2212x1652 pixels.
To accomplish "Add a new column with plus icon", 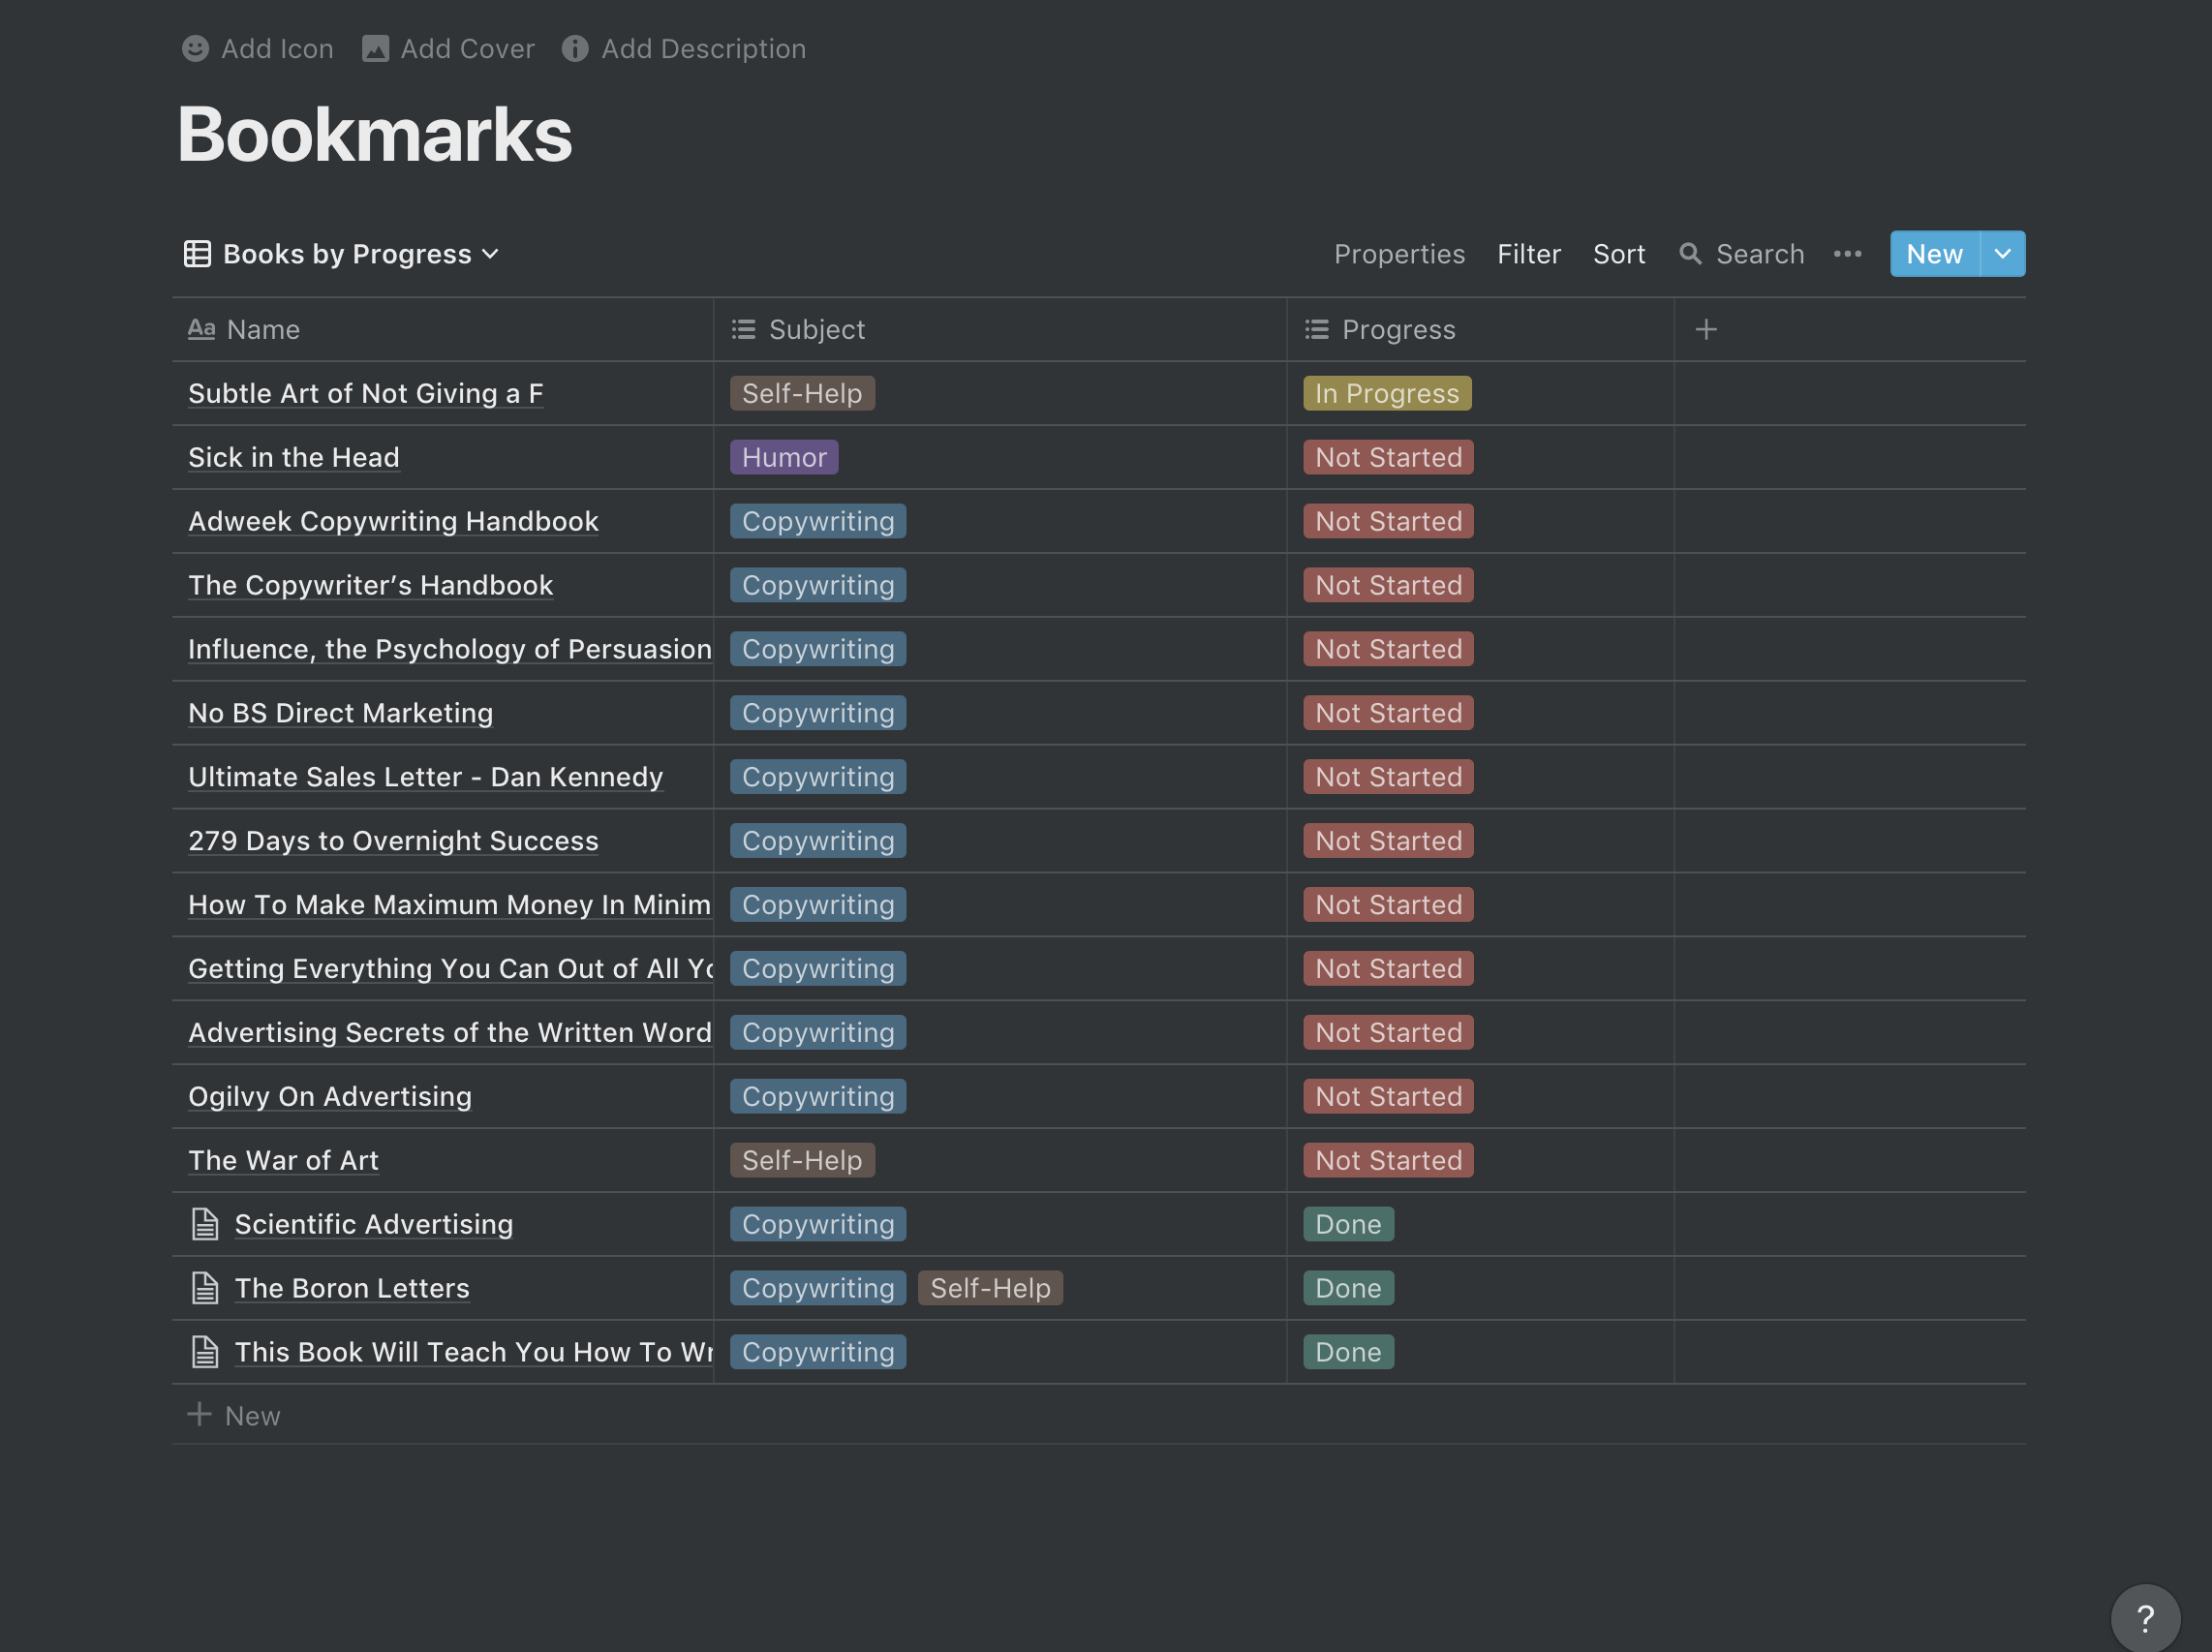I will pyautogui.click(x=1706, y=329).
